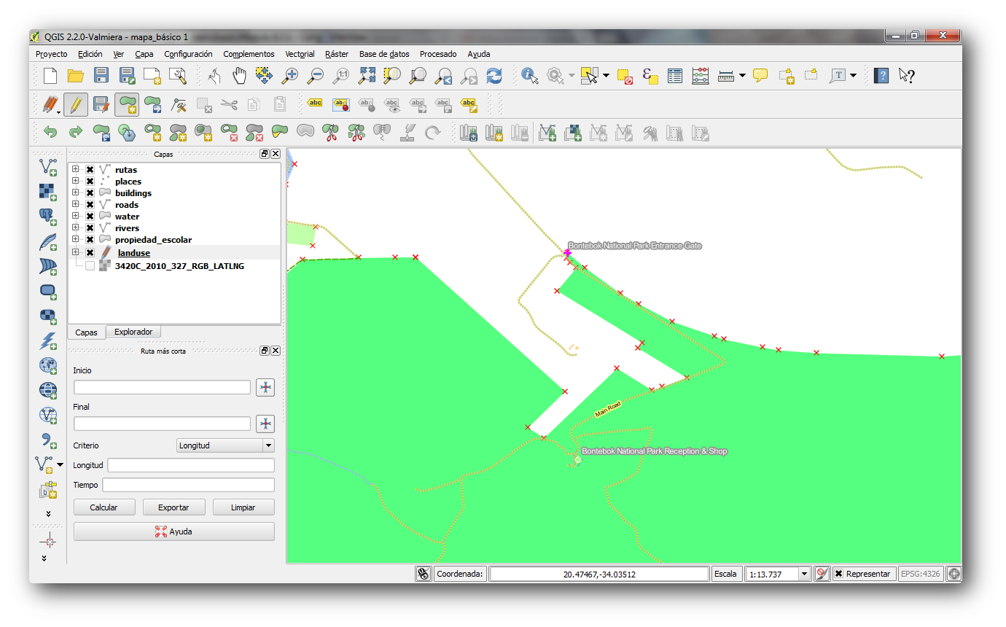Open the Capa menu

[144, 54]
